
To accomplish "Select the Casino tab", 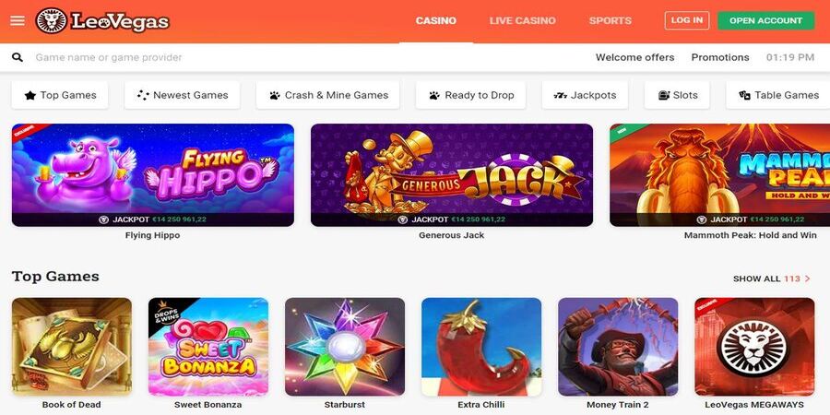I will [x=435, y=20].
